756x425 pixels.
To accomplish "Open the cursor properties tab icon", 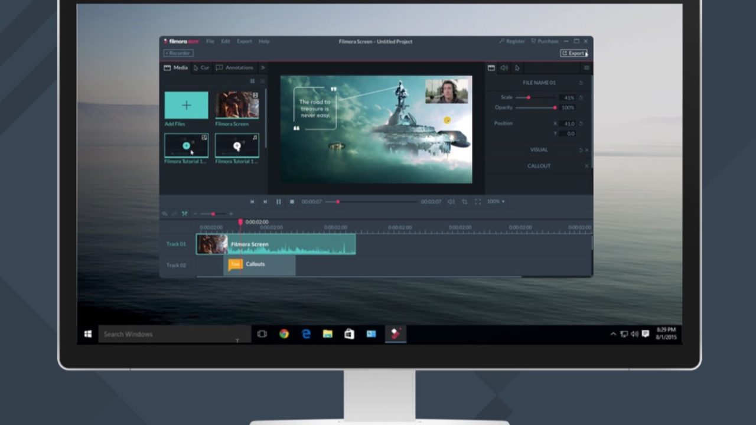I will pos(517,68).
